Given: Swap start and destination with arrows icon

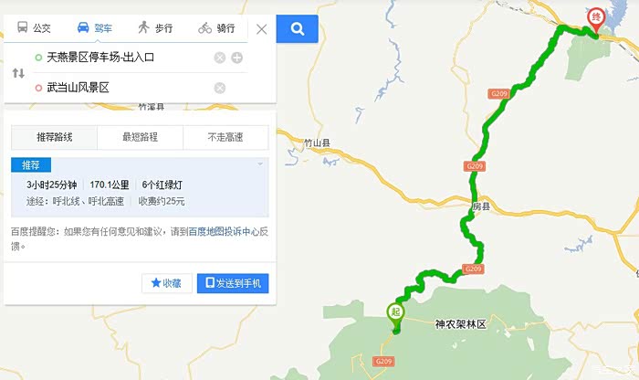Looking at the screenshot, I should click(x=18, y=73).
